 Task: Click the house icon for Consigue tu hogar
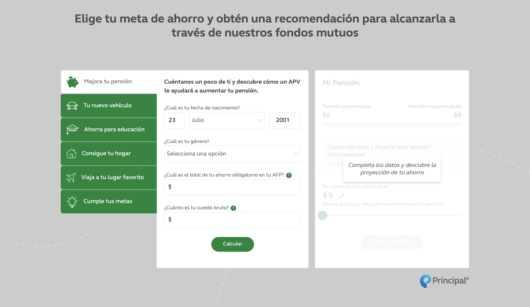(x=71, y=153)
